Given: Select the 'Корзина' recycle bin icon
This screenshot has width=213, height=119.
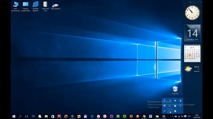Looking at the screenshot, I should 175,90.
